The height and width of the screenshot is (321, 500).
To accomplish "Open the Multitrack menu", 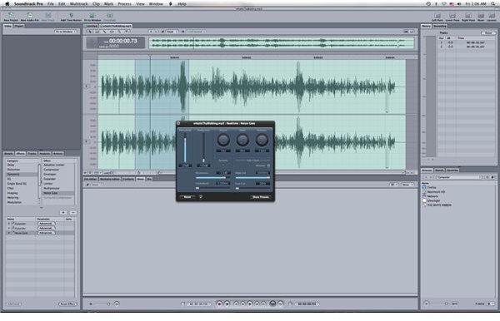I will tap(78, 4).
